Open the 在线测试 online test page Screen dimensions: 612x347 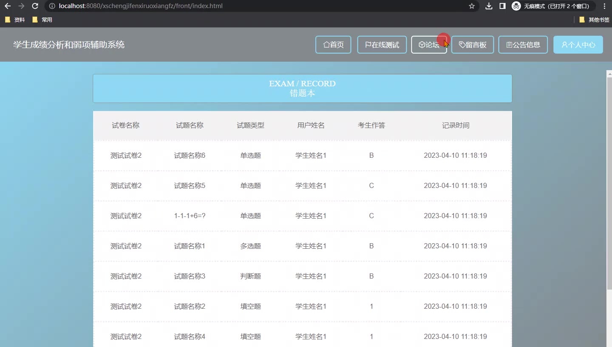click(x=382, y=45)
